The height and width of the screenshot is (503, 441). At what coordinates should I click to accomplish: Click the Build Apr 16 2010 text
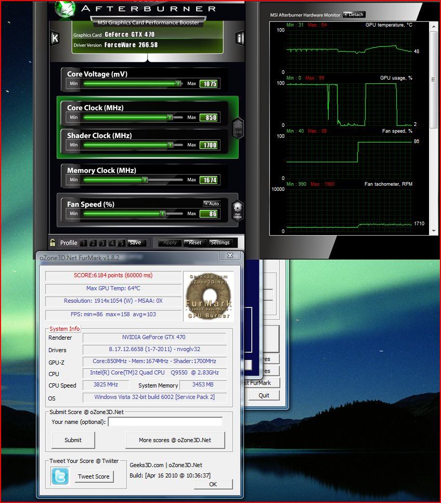pos(170,475)
